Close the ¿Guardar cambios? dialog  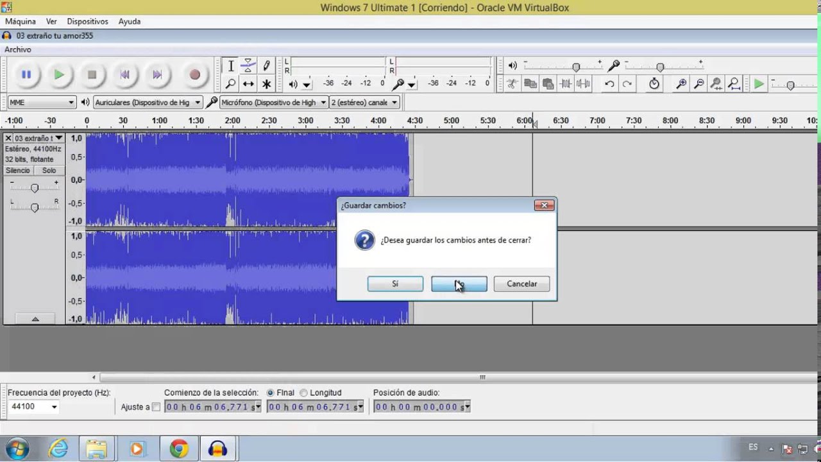pos(544,205)
